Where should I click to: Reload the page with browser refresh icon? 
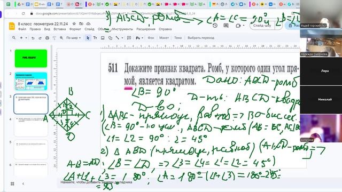24,13
